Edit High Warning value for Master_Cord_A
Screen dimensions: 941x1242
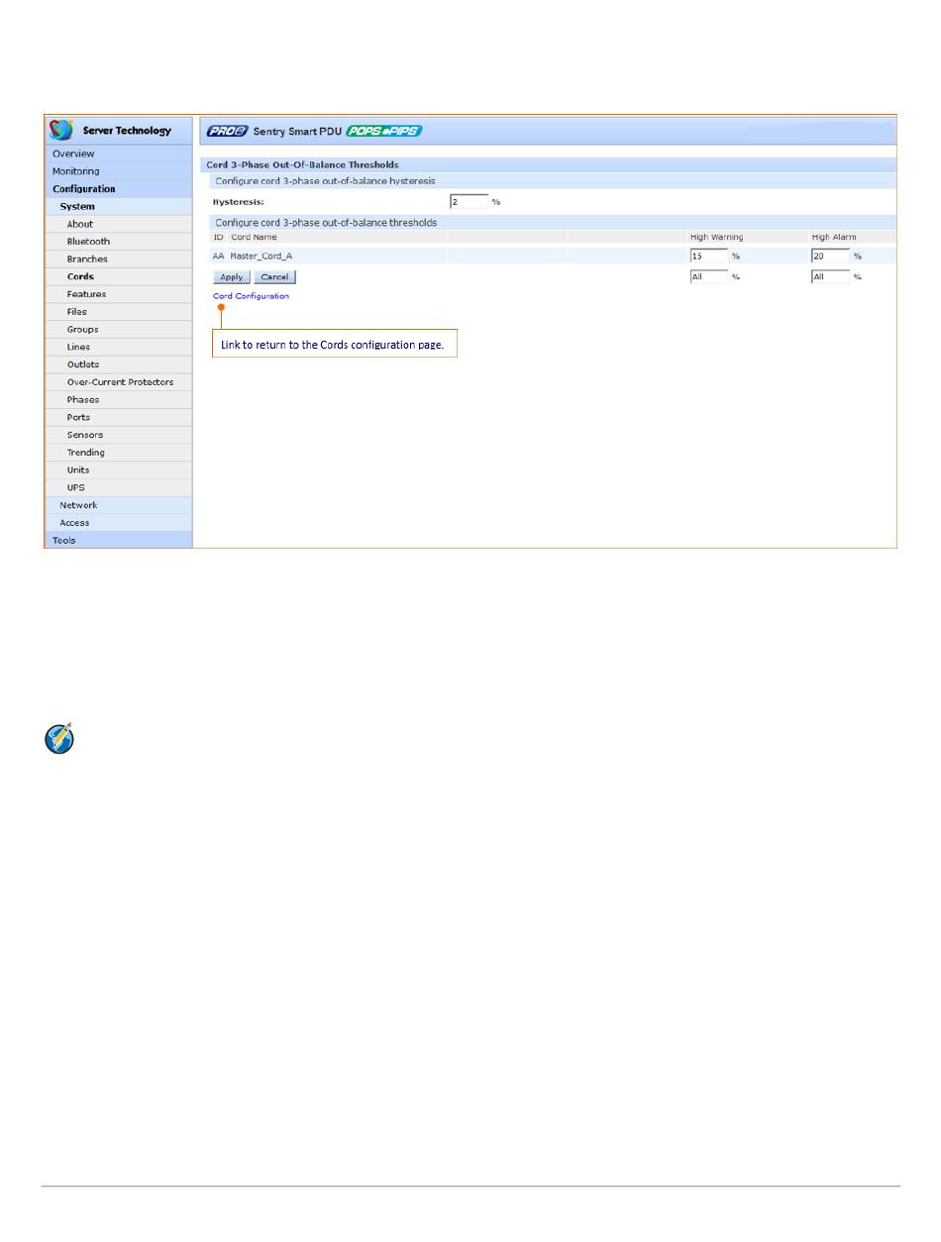click(708, 256)
